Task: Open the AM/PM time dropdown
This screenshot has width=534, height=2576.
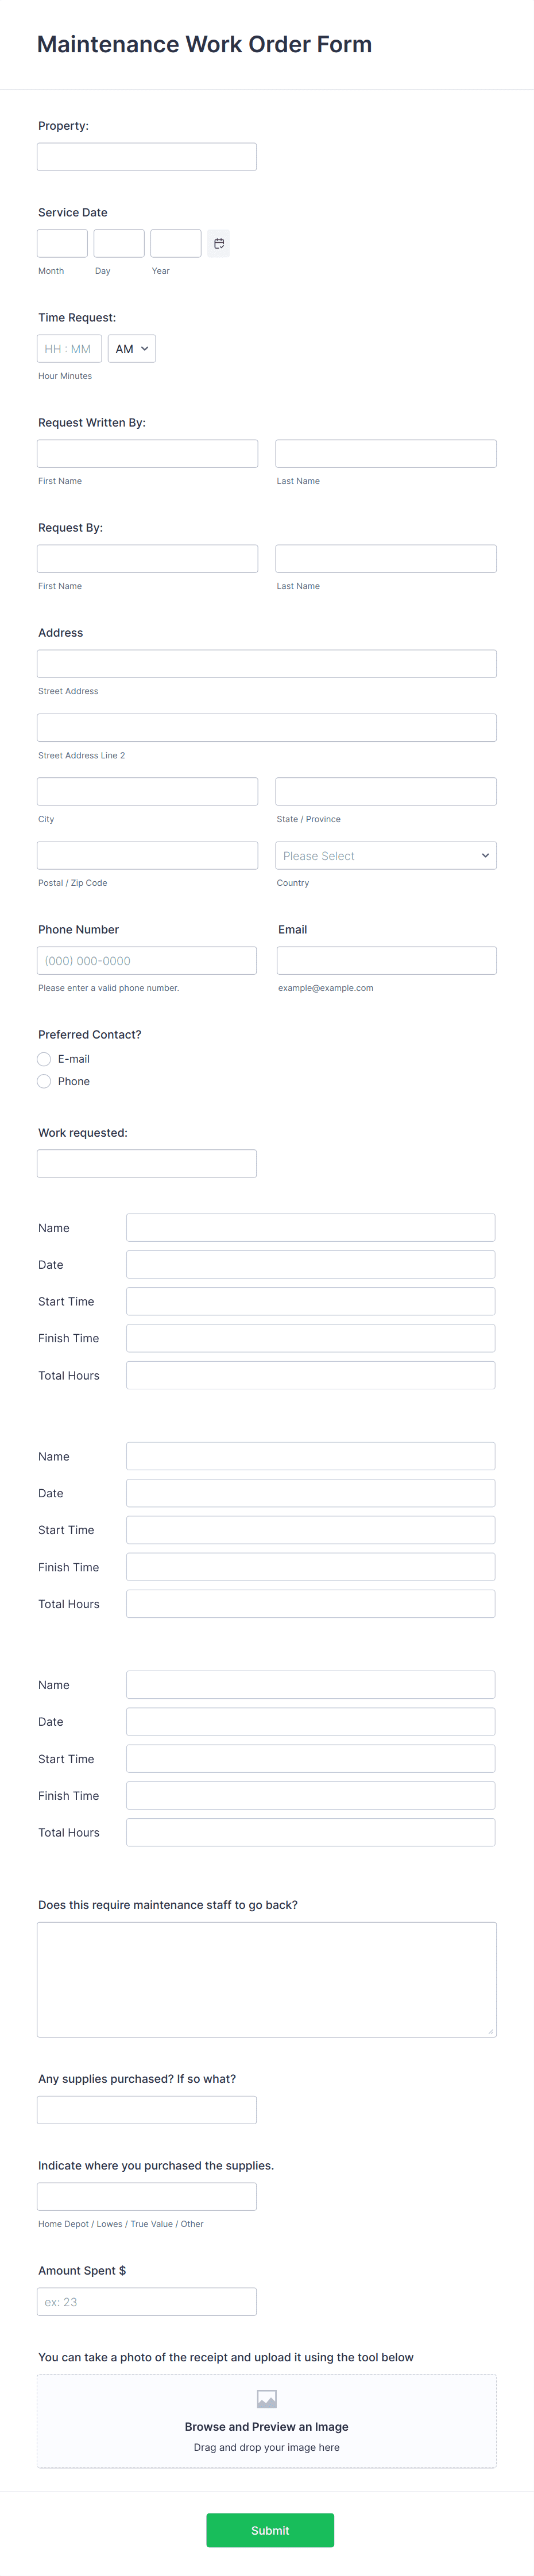Action: click(131, 348)
